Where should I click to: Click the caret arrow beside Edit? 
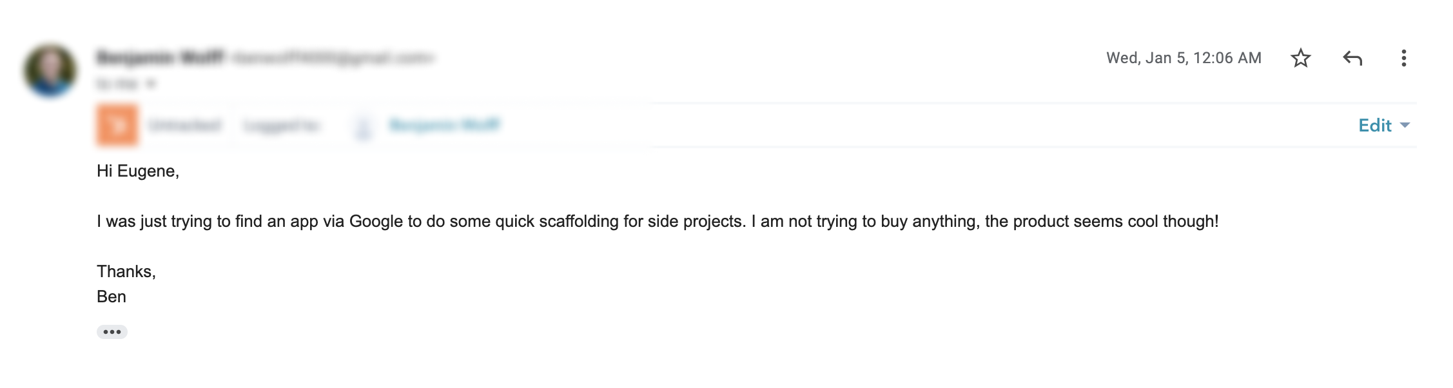1405,125
